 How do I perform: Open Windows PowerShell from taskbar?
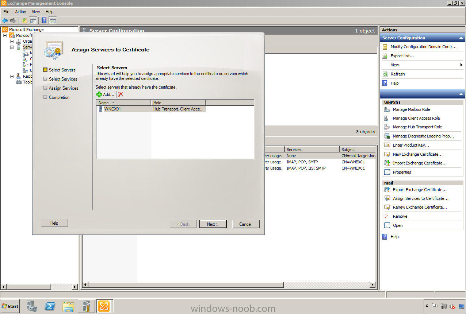[50, 306]
